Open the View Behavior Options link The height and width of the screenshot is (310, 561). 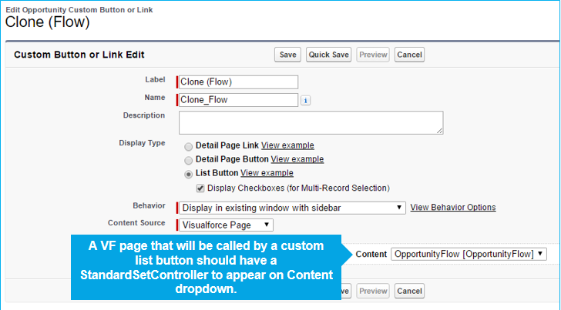click(452, 208)
